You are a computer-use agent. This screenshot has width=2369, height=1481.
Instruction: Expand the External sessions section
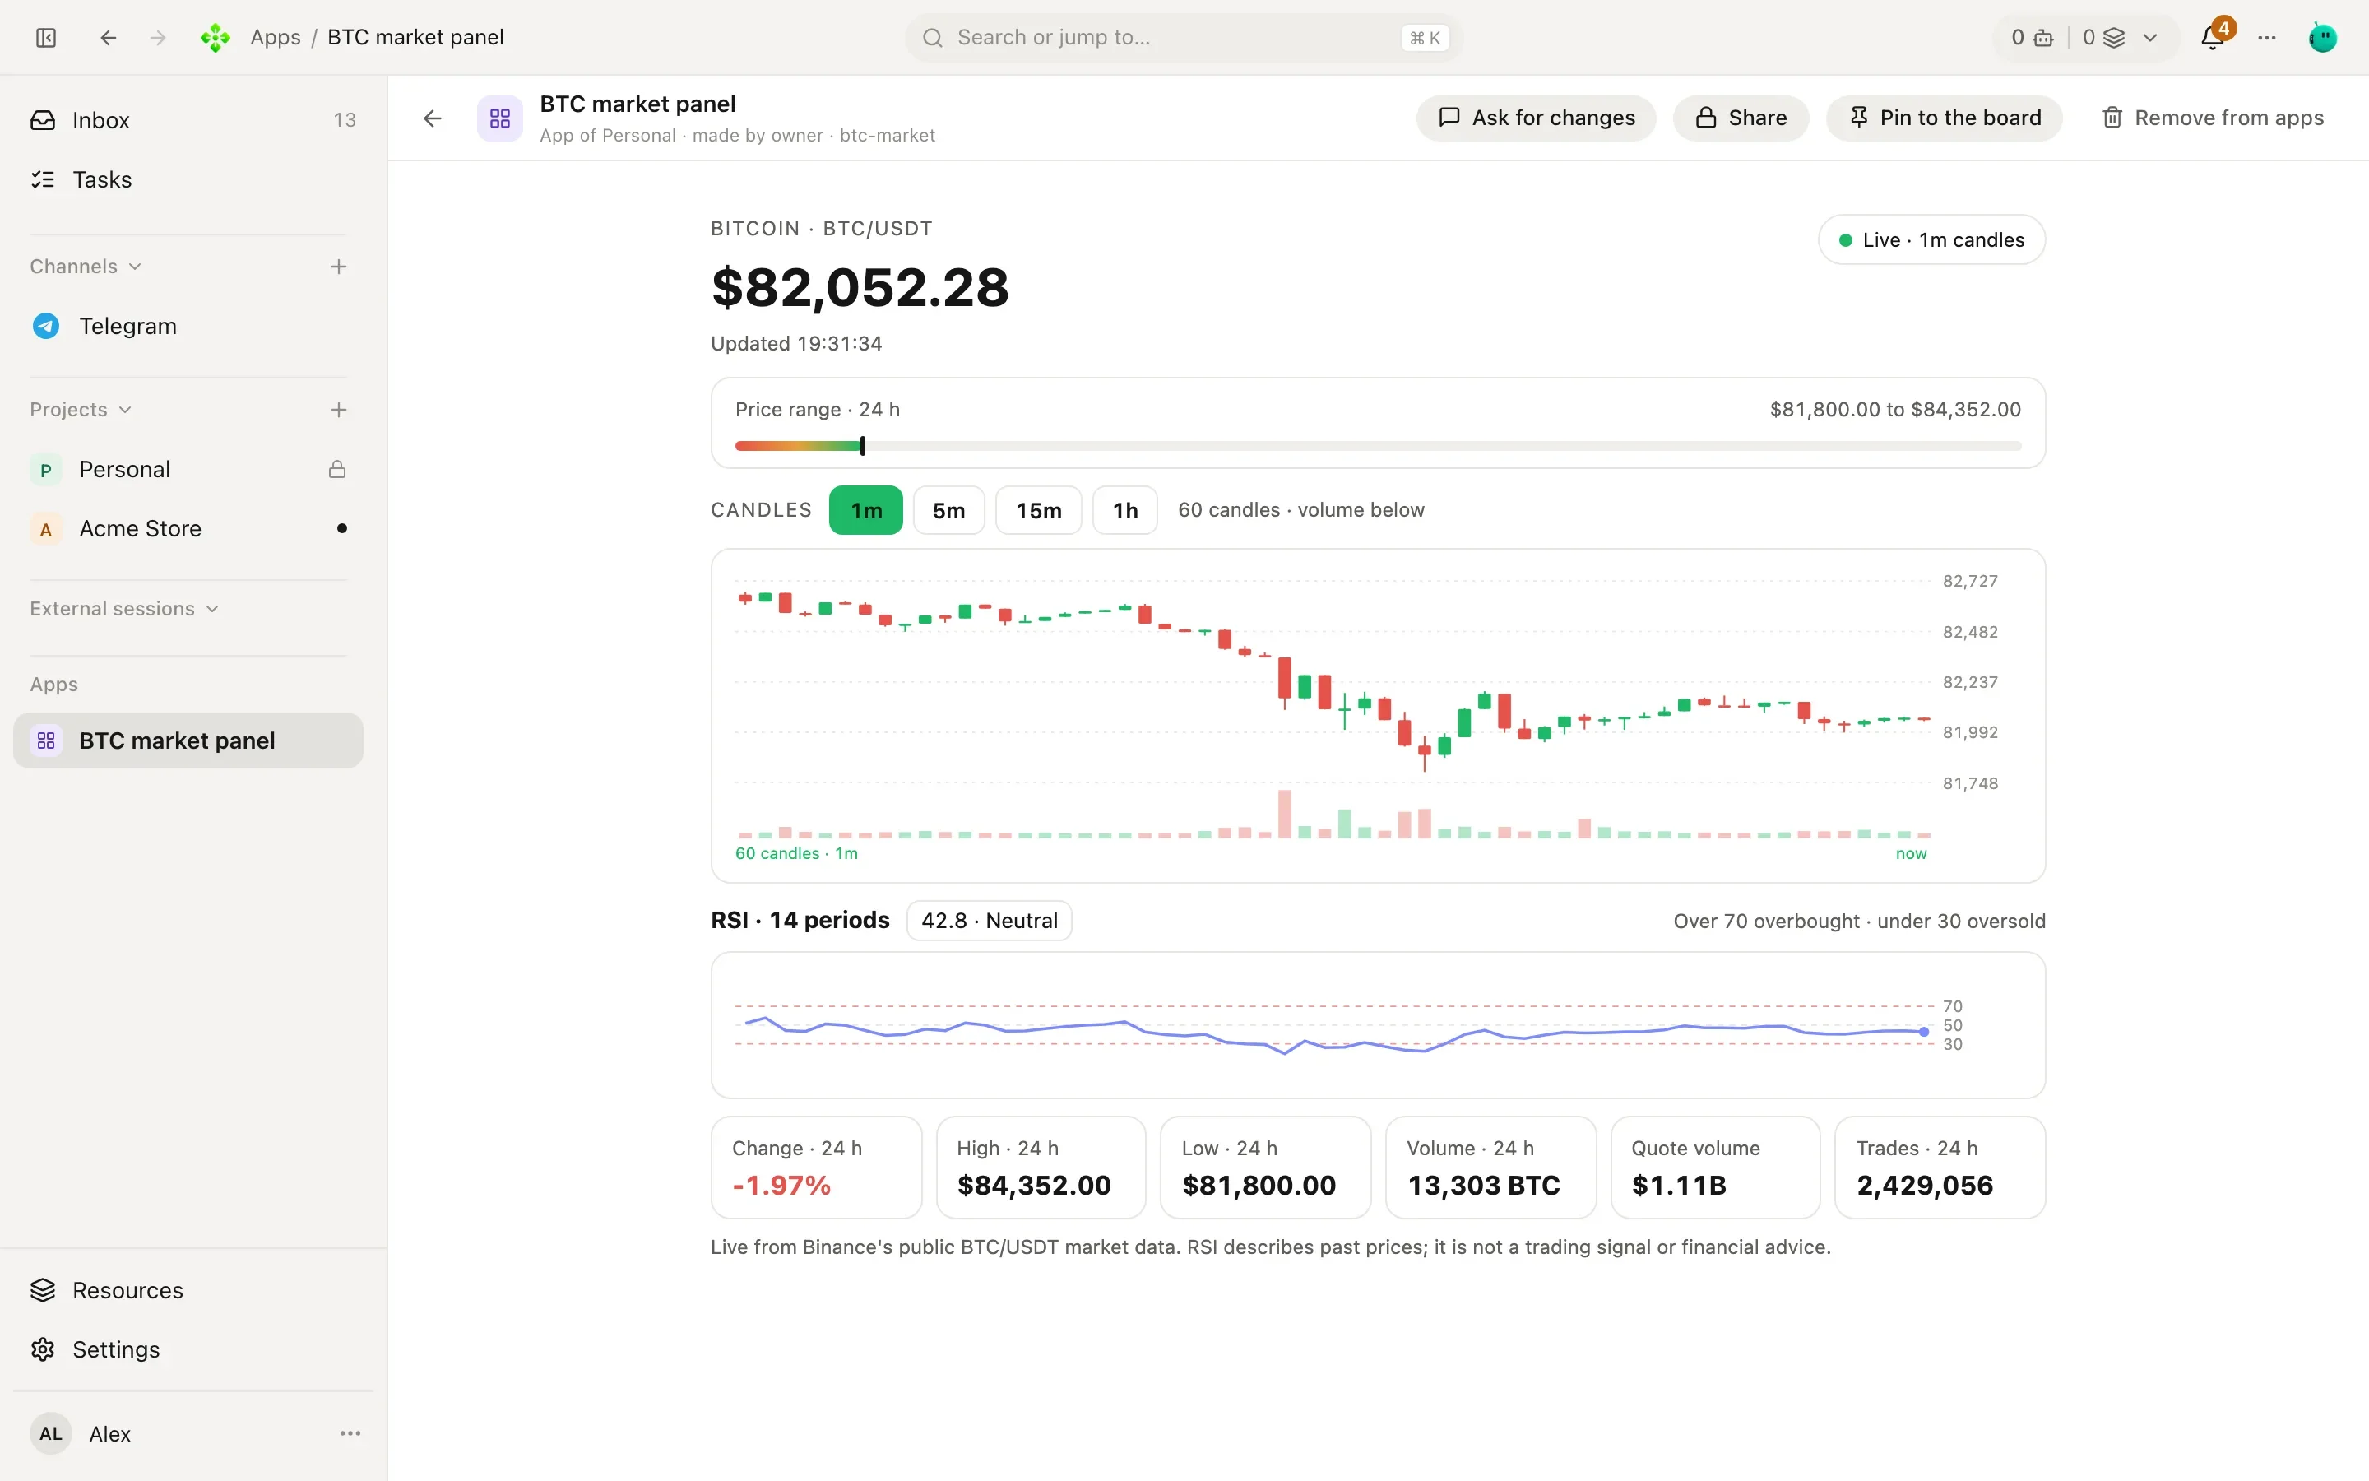click(x=124, y=608)
